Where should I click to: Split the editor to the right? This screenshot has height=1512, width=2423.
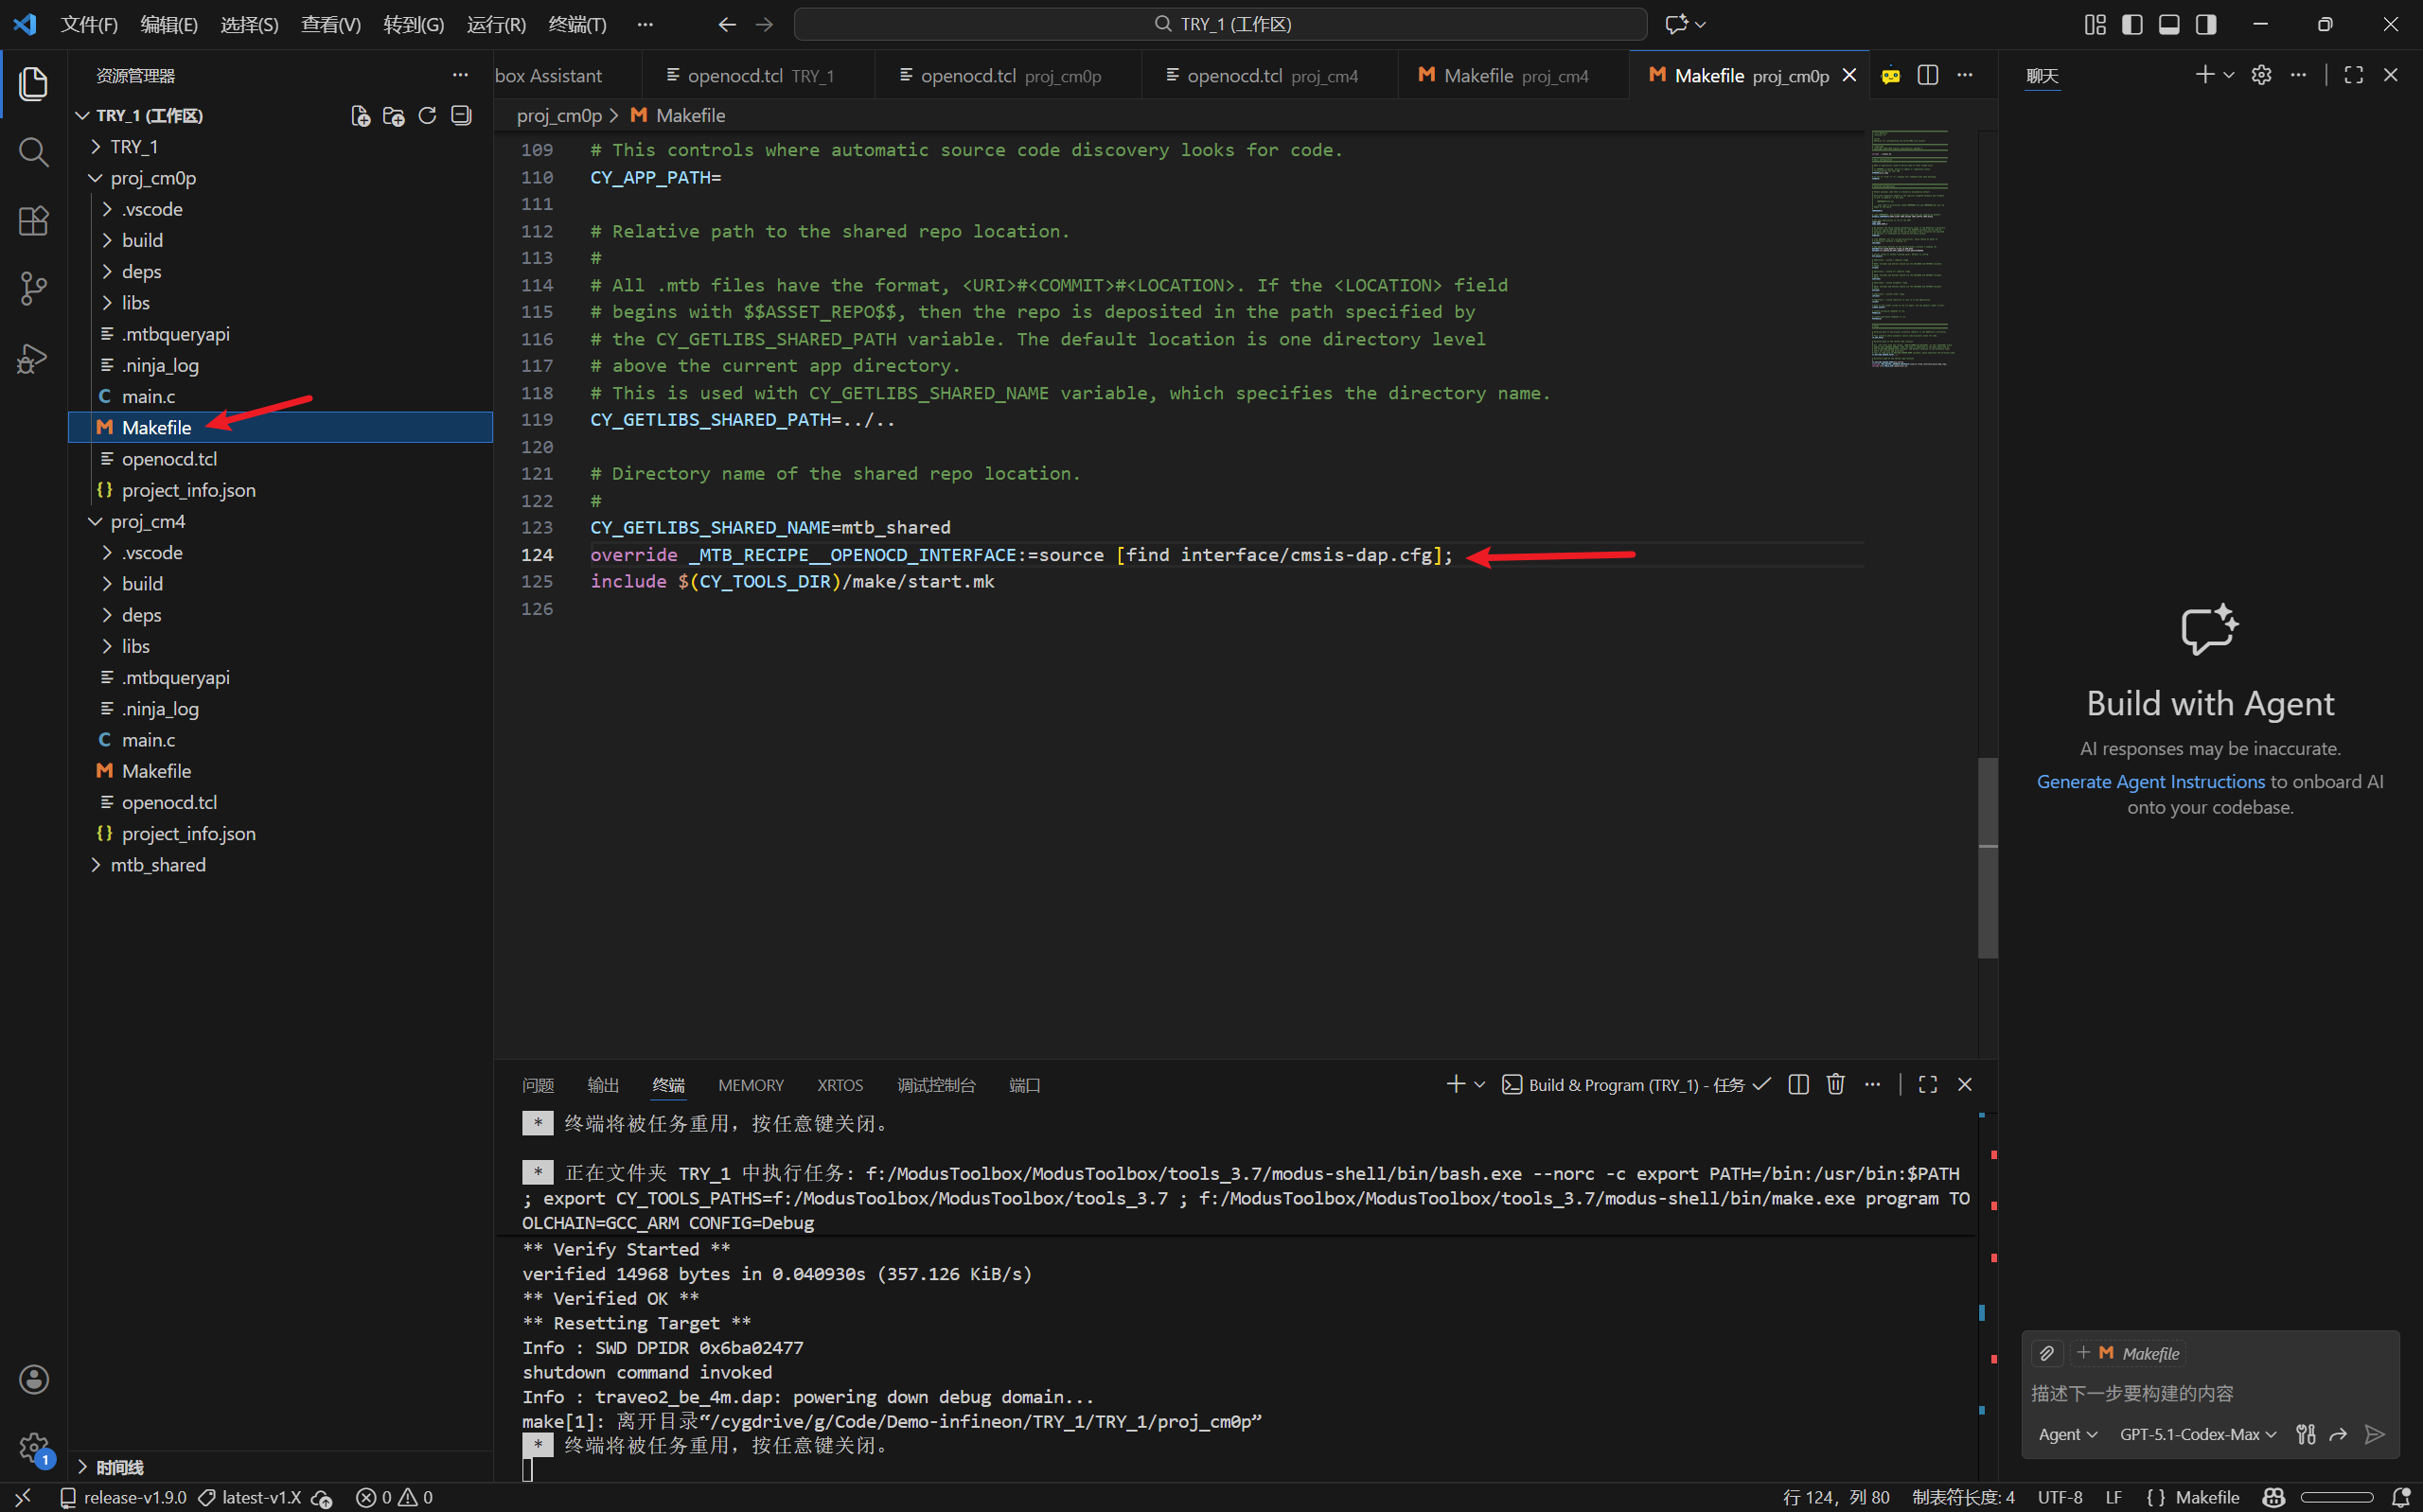pos(1928,75)
